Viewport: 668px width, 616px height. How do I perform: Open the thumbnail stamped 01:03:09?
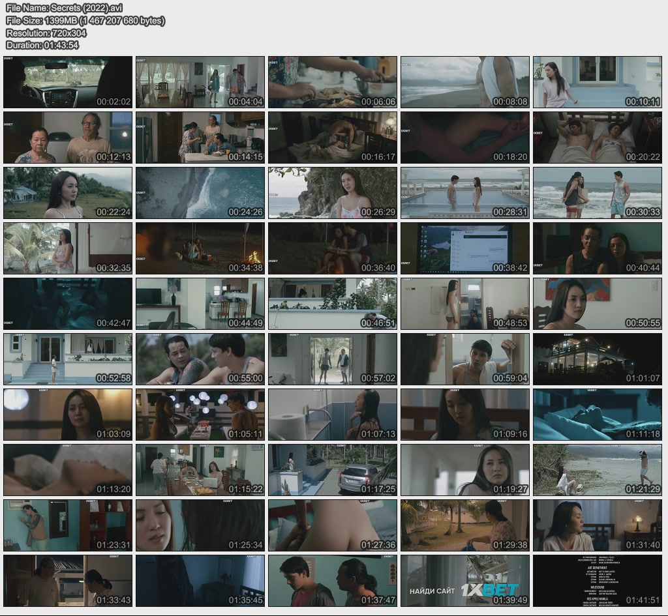pyautogui.click(x=68, y=414)
